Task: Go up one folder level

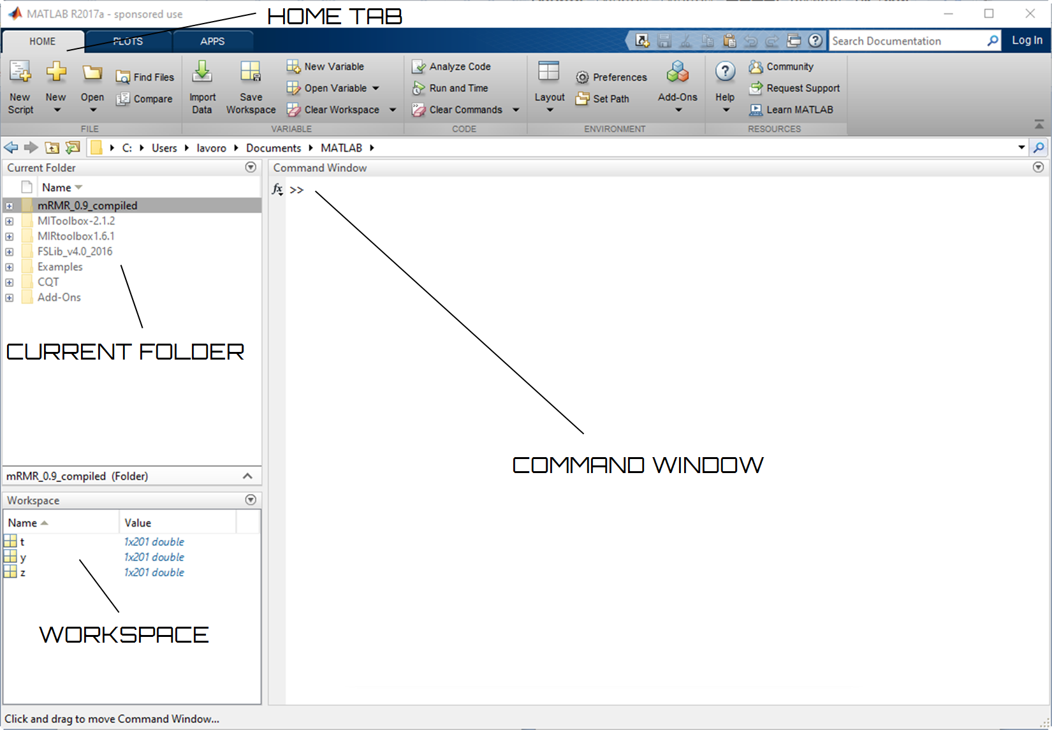Action: [52, 148]
